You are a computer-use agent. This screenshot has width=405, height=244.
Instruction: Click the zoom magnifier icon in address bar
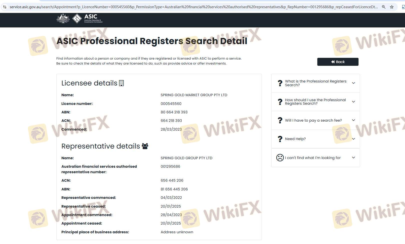384,7
